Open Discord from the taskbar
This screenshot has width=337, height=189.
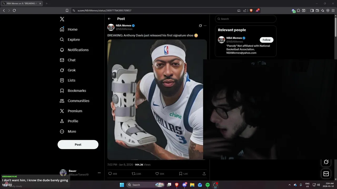click(x=185, y=185)
